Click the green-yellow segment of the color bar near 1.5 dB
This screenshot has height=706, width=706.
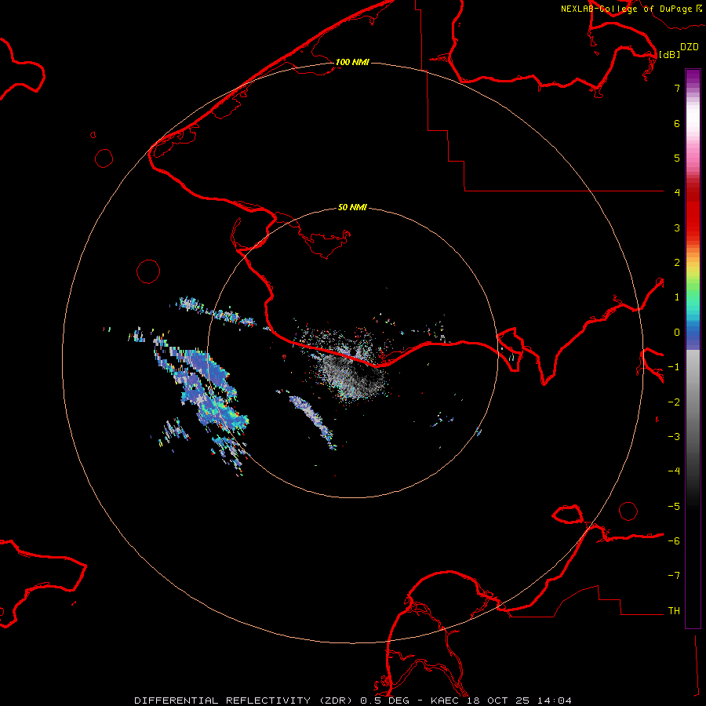click(693, 279)
